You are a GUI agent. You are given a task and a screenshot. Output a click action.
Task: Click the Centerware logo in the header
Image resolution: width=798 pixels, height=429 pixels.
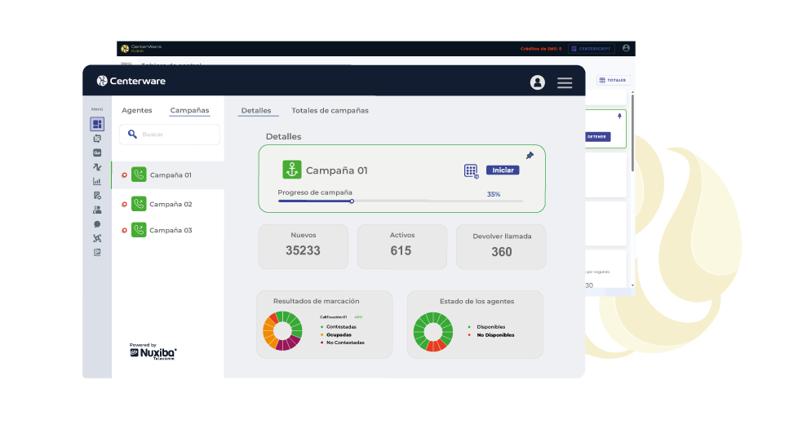131,81
